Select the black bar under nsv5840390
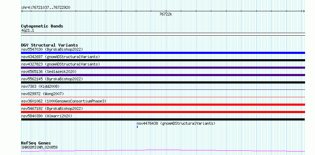This screenshot has height=155, width=315. point(163,119)
